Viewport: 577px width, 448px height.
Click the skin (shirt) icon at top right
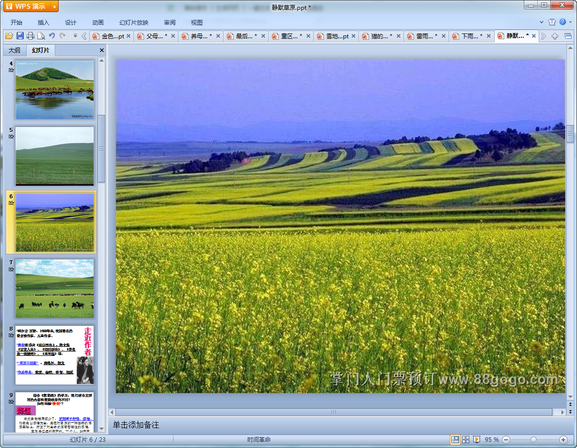552,22
